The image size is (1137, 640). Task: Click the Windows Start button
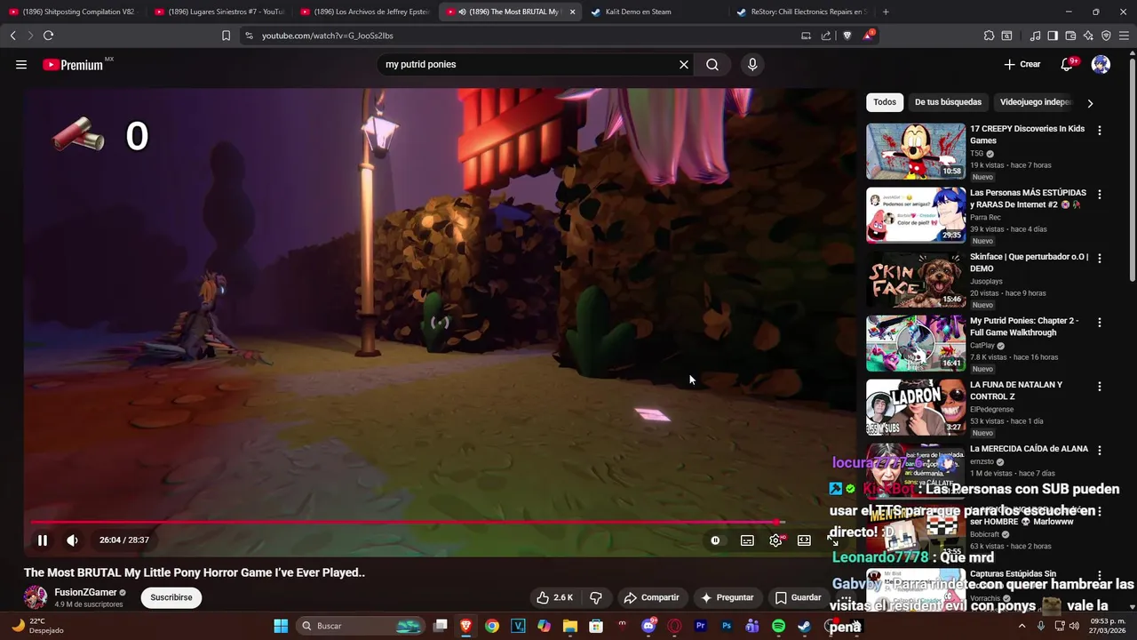click(281, 626)
